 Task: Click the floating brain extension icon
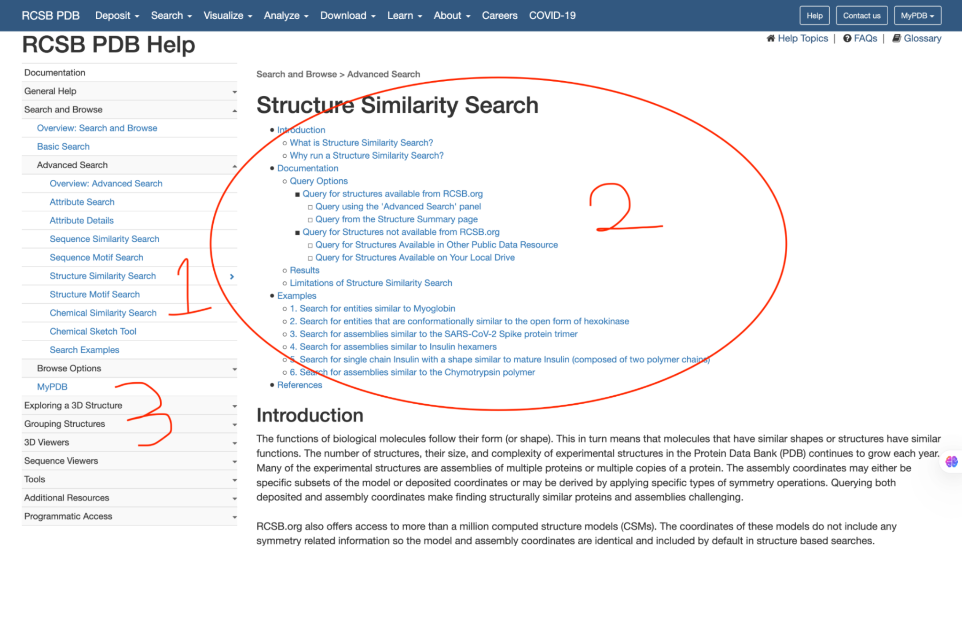pos(951,462)
